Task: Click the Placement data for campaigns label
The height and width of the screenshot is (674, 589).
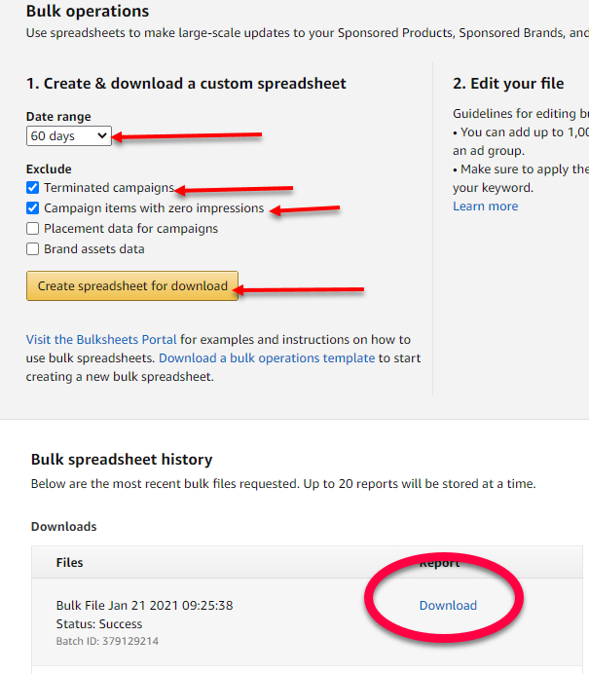Action: pos(131,229)
